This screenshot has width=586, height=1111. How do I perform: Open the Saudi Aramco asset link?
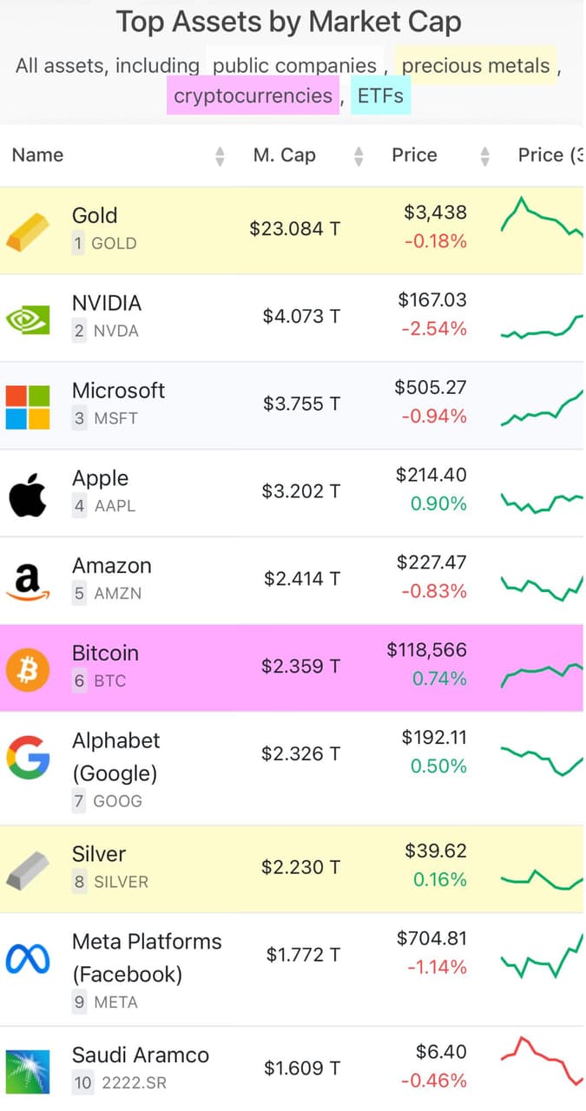pos(140,1055)
